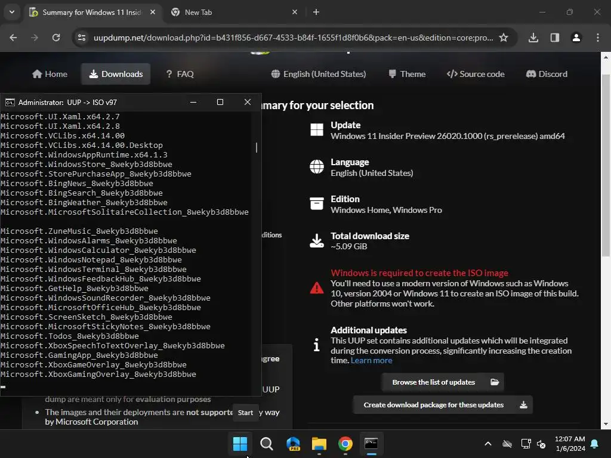Go to Home on UUP dump
The width and height of the screenshot is (611, 458).
click(x=50, y=74)
